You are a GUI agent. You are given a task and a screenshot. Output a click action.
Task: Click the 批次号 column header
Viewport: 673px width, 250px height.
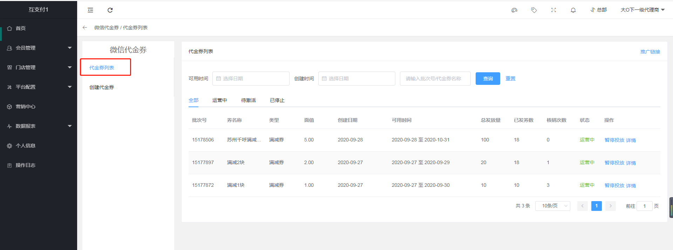199,120
